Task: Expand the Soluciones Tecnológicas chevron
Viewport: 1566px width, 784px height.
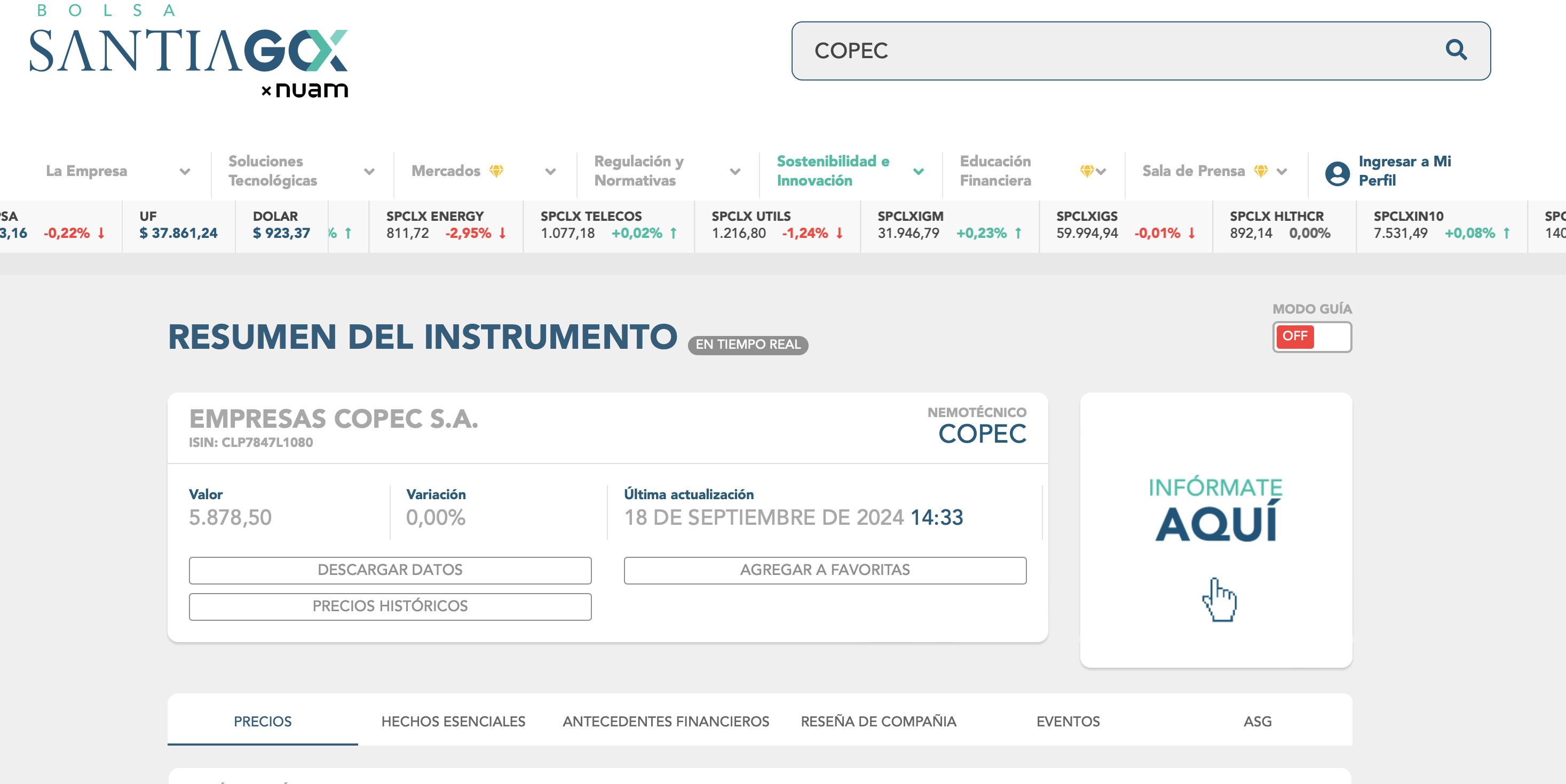Action: pyautogui.click(x=369, y=171)
